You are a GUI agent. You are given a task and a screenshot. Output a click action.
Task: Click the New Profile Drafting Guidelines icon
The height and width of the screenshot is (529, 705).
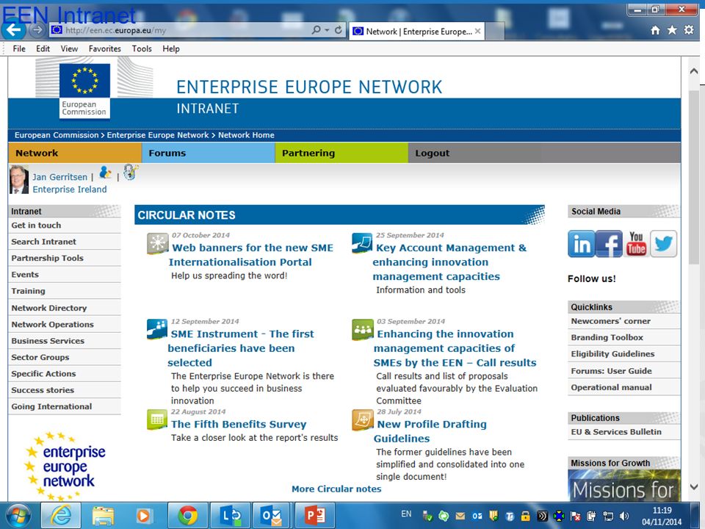point(362,420)
